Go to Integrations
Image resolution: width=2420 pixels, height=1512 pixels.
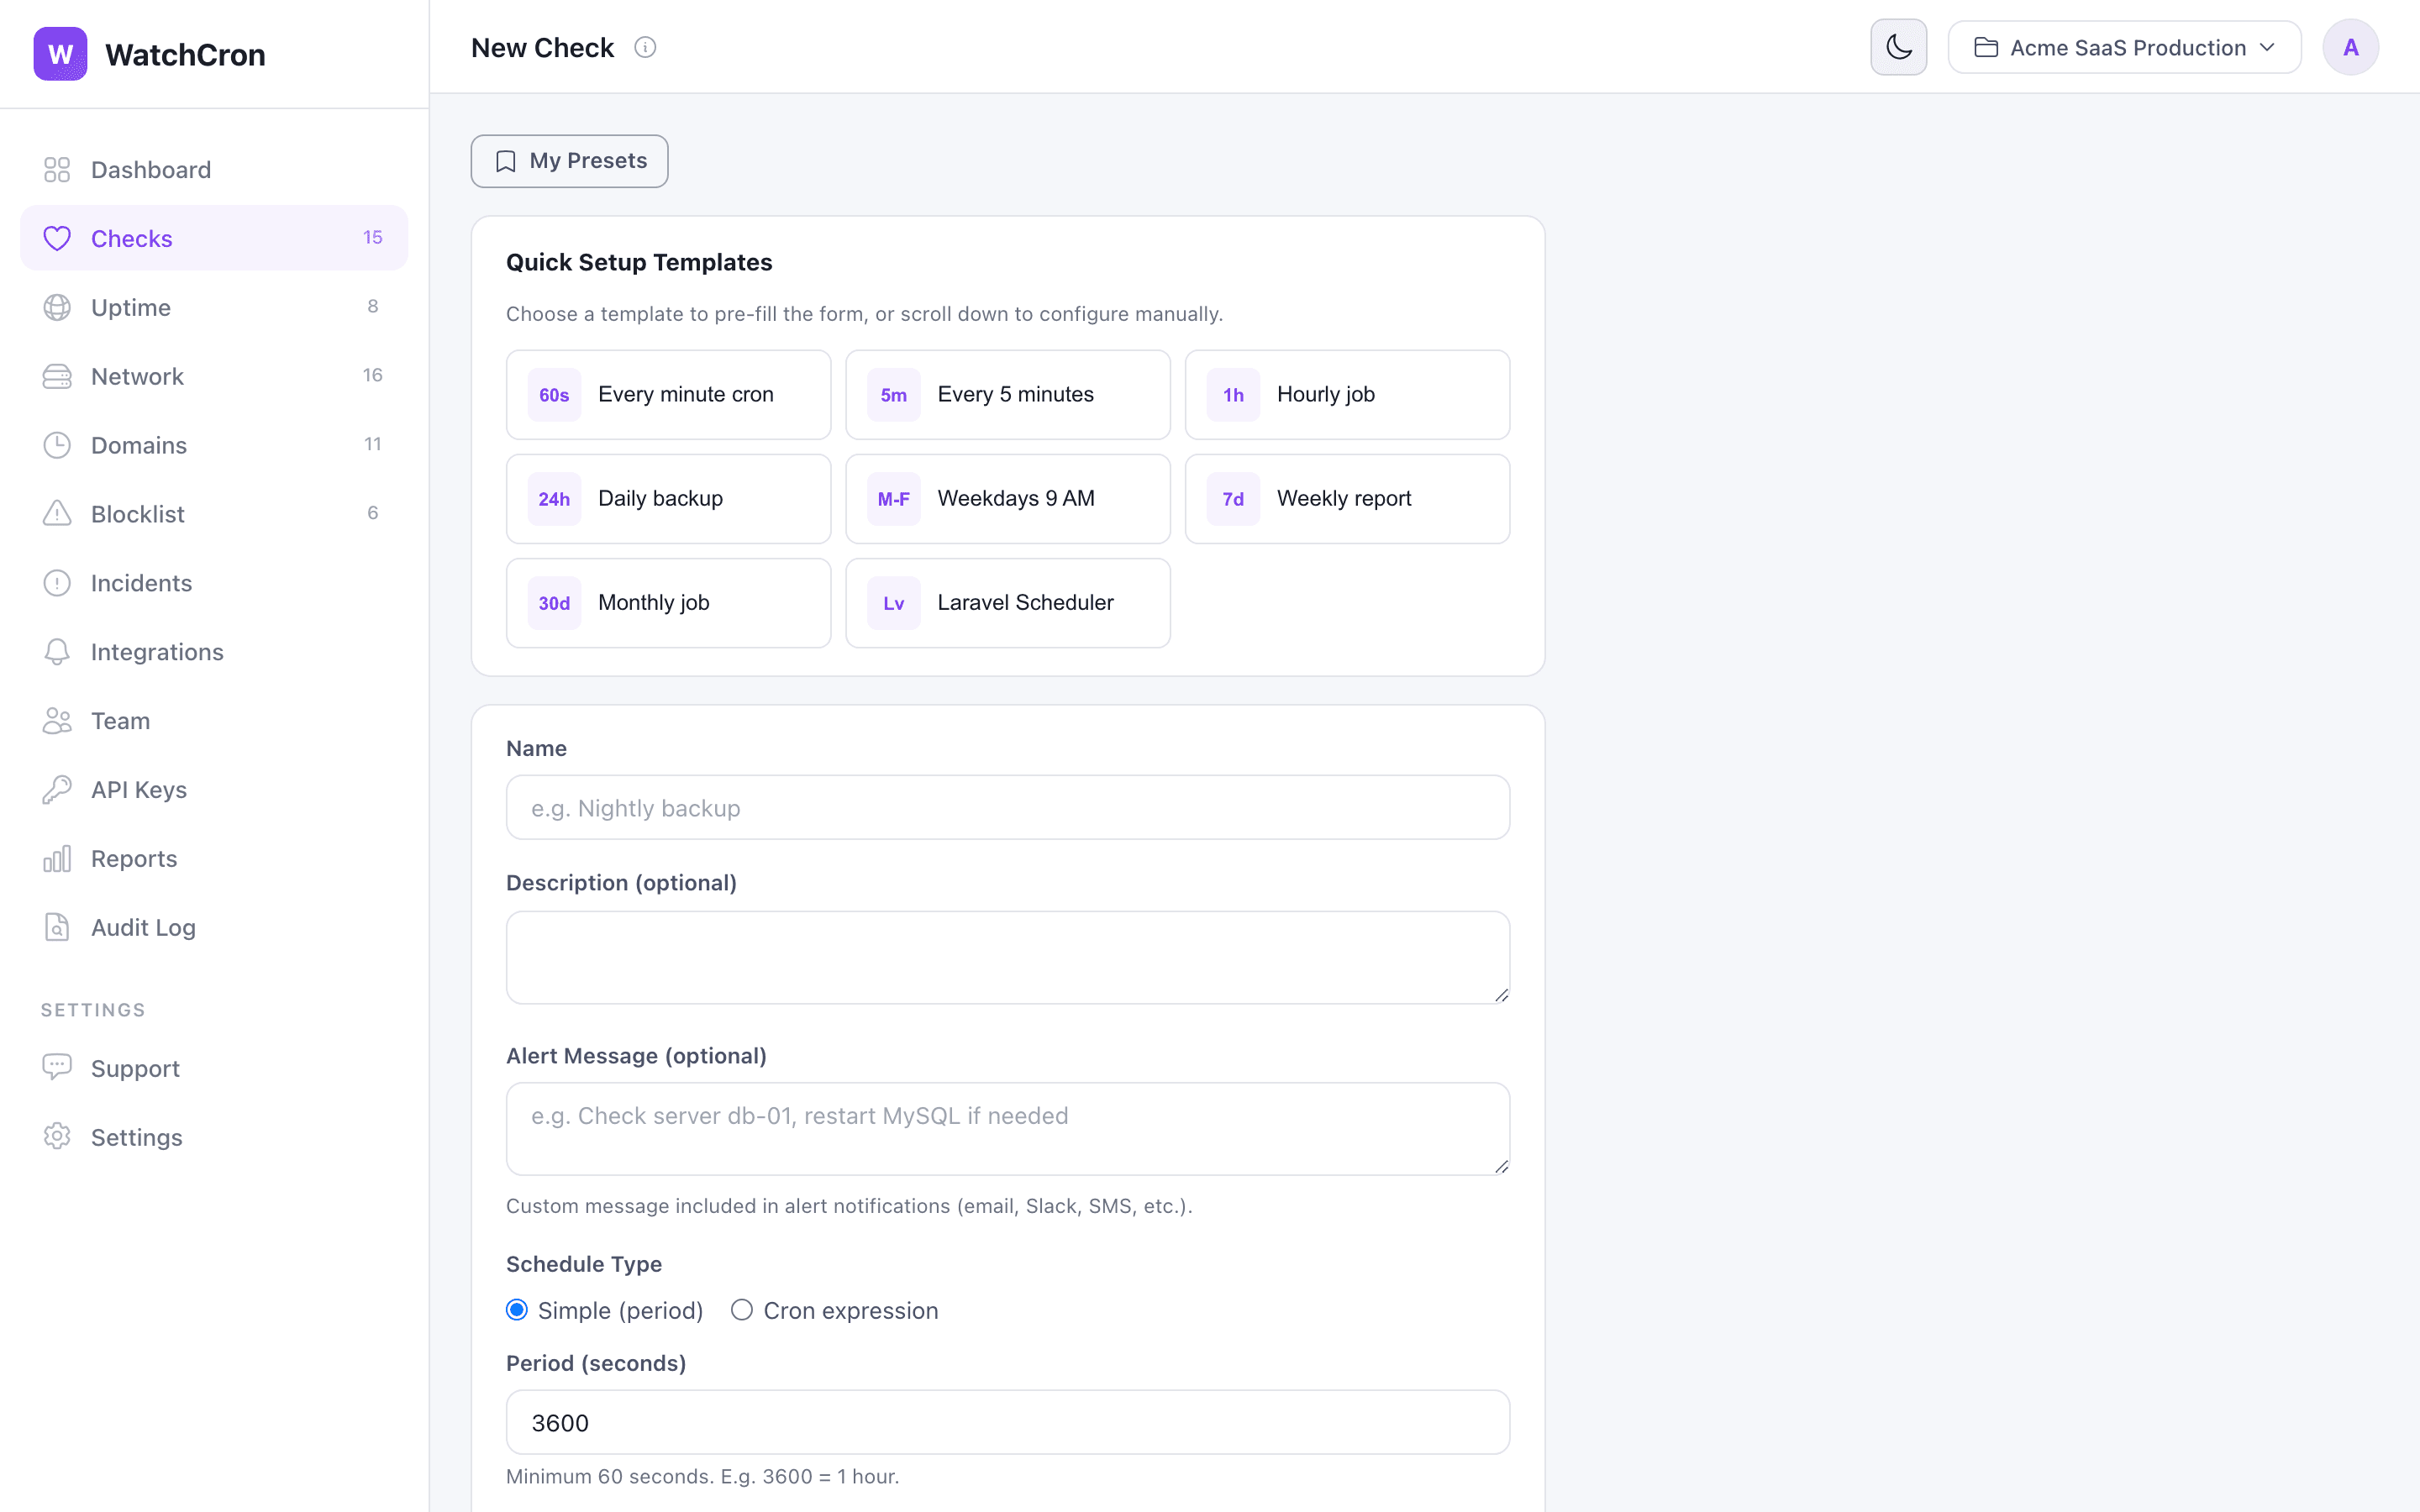(214, 652)
